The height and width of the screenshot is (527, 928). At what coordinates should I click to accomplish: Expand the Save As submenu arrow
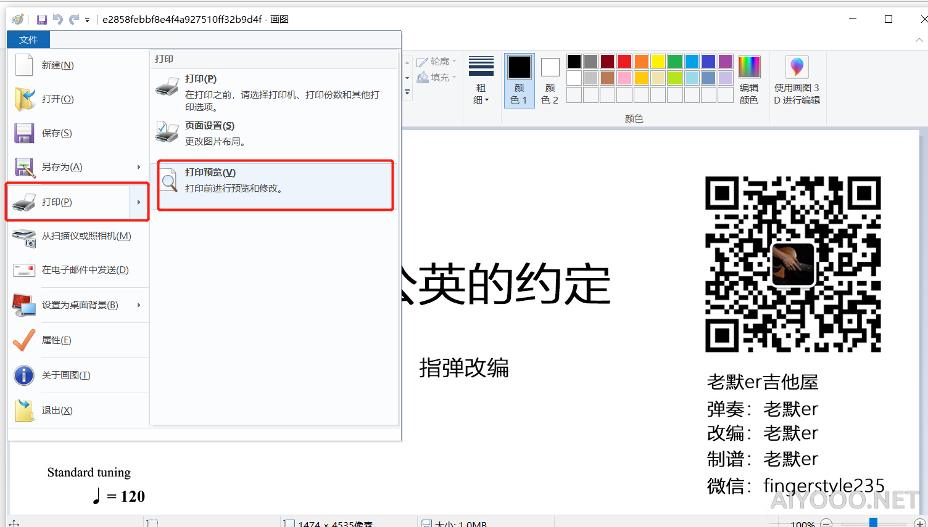pos(139,167)
